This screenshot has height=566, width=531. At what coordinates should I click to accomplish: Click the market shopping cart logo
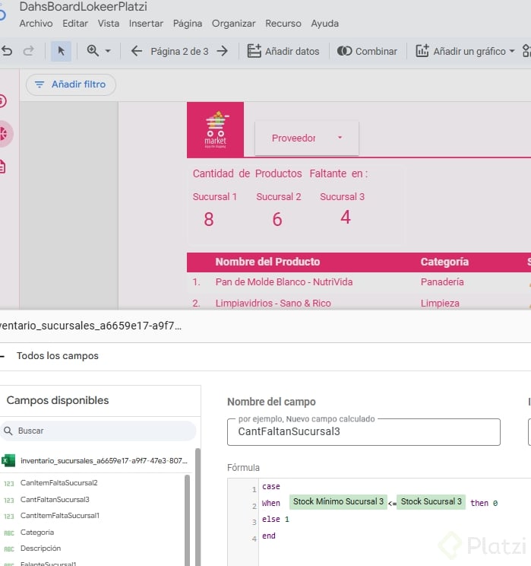215,129
